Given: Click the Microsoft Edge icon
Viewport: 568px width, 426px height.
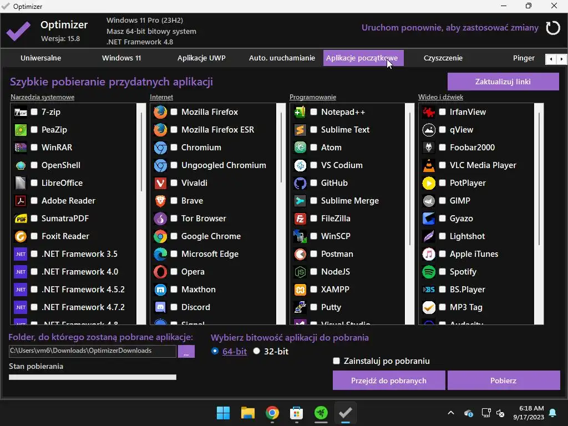Looking at the screenshot, I should [x=160, y=254].
